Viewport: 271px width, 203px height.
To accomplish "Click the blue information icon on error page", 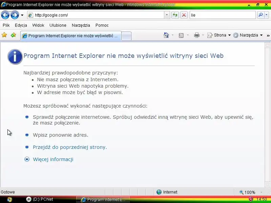I will tap(15, 57).
